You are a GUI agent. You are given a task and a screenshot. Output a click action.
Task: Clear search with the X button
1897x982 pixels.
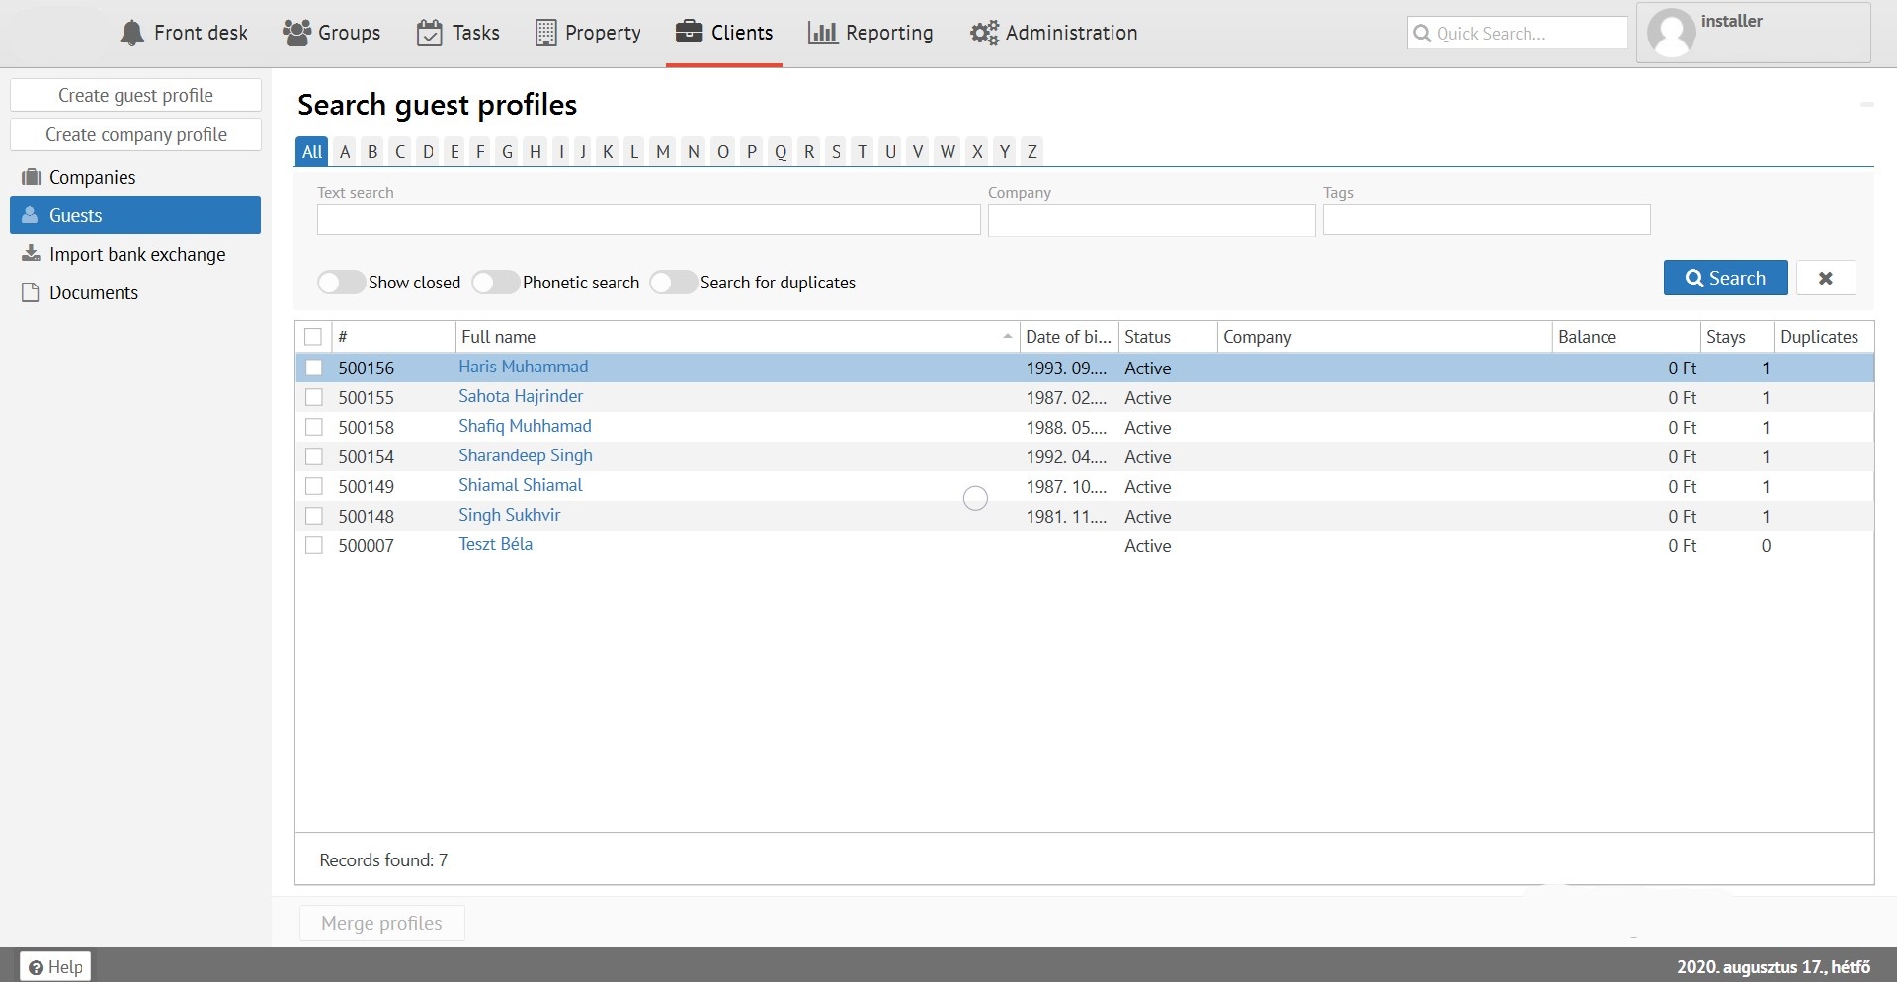point(1825,278)
